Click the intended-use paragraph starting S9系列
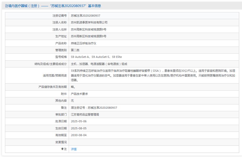 pos(153,75)
